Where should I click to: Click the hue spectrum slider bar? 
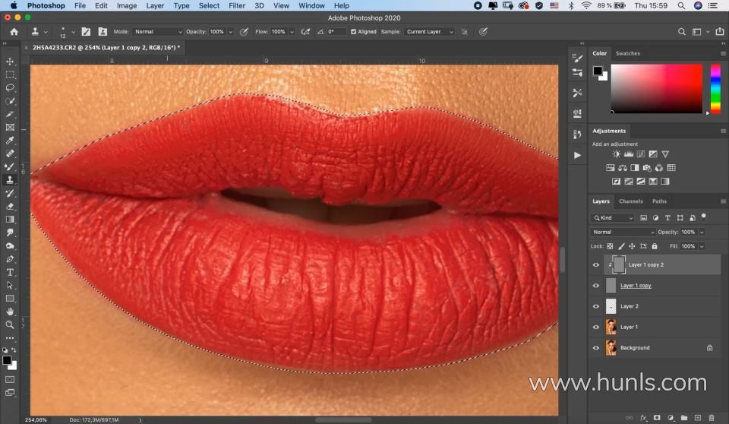click(x=715, y=88)
